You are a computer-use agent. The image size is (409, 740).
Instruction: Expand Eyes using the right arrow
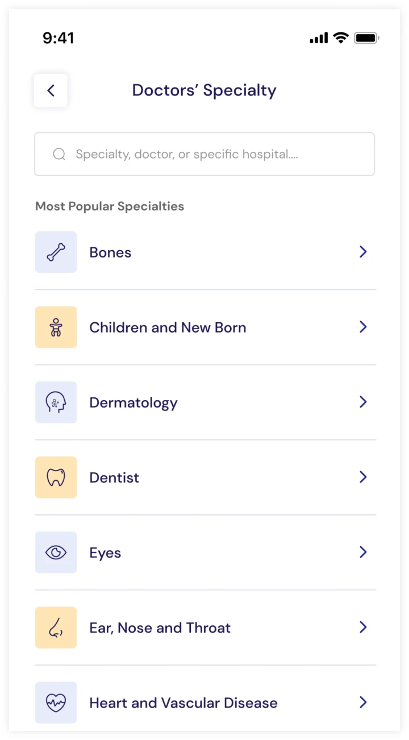(x=364, y=552)
